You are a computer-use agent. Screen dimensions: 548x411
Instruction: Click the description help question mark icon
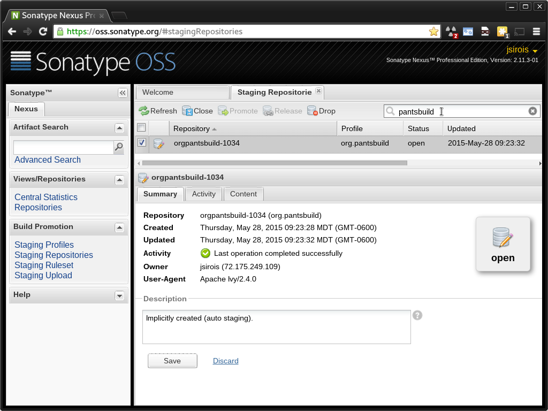pyautogui.click(x=417, y=315)
